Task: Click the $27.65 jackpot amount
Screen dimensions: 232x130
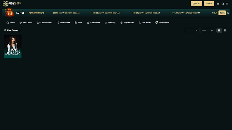Action: click(20, 13)
